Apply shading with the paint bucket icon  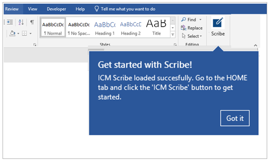tap(12, 33)
